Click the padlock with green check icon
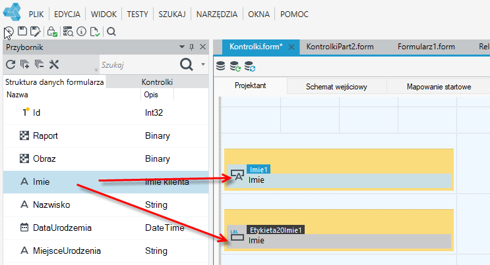Screen dimensions: 490x265 coord(52,32)
